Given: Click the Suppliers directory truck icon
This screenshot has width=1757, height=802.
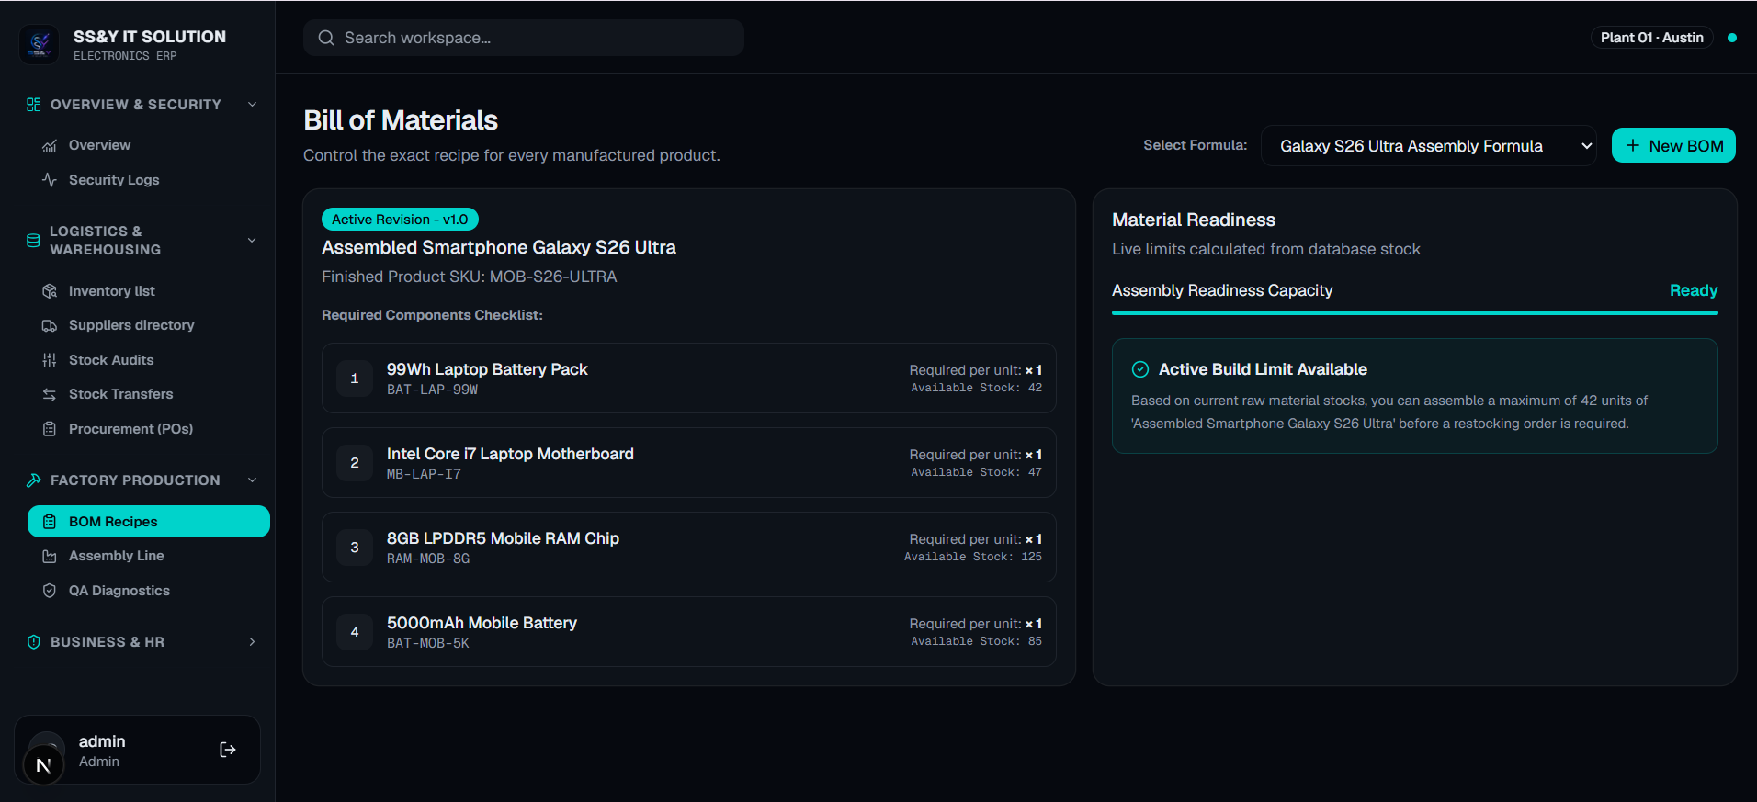Looking at the screenshot, I should pos(50,325).
